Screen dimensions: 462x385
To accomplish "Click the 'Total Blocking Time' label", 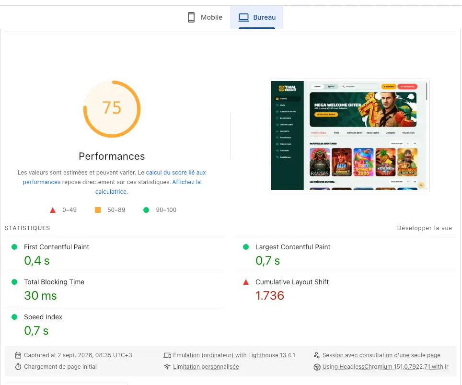I will tap(54, 282).
